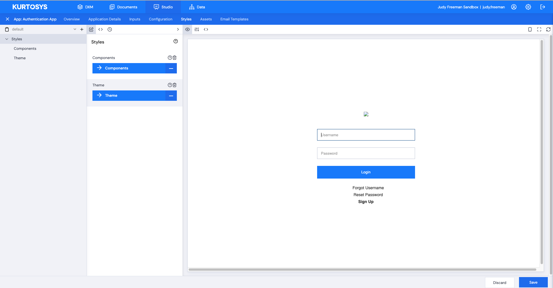The width and height of the screenshot is (553, 288).
Task: Discard the current changes
Action: [x=500, y=282]
